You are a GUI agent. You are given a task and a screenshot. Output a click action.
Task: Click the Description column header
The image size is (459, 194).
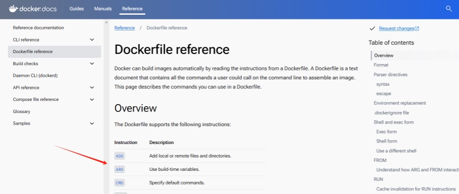coord(161,142)
